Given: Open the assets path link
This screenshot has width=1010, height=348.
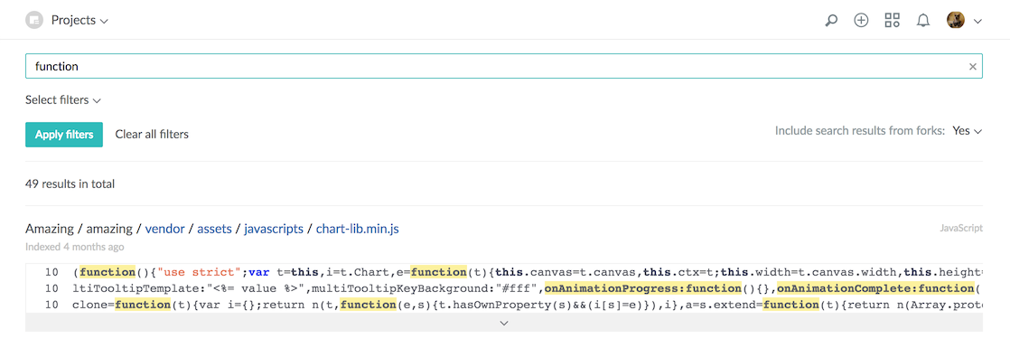Looking at the screenshot, I should tap(214, 229).
